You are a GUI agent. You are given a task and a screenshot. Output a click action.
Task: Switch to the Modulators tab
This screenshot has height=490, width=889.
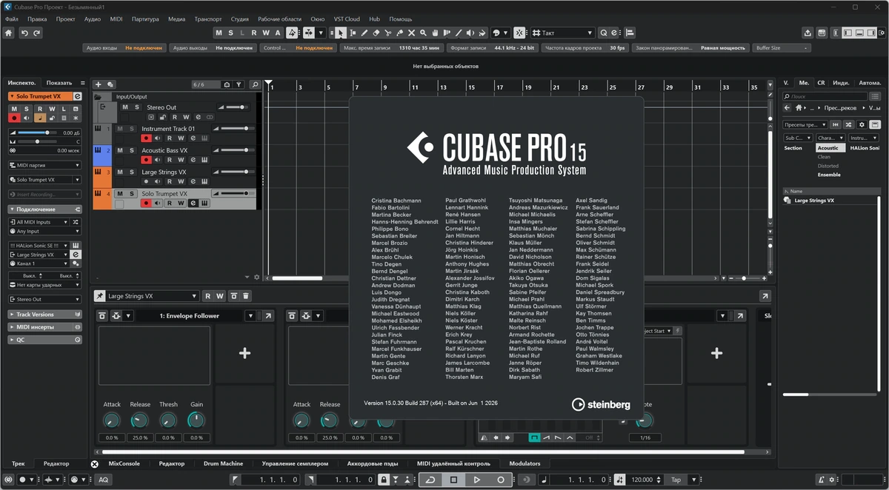(x=525, y=463)
